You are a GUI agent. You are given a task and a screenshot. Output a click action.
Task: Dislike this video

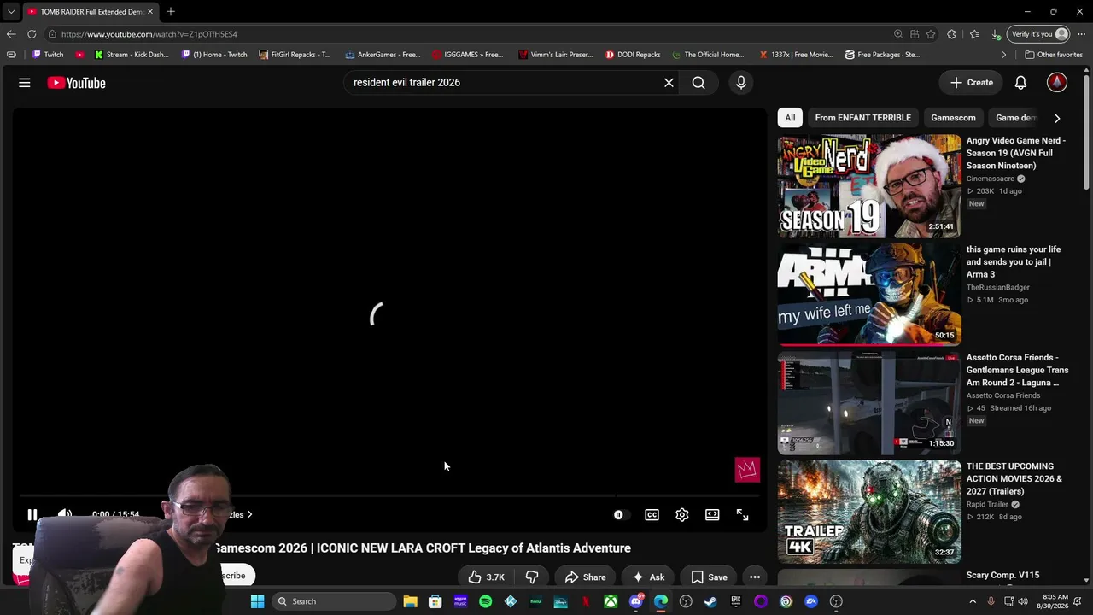(531, 577)
